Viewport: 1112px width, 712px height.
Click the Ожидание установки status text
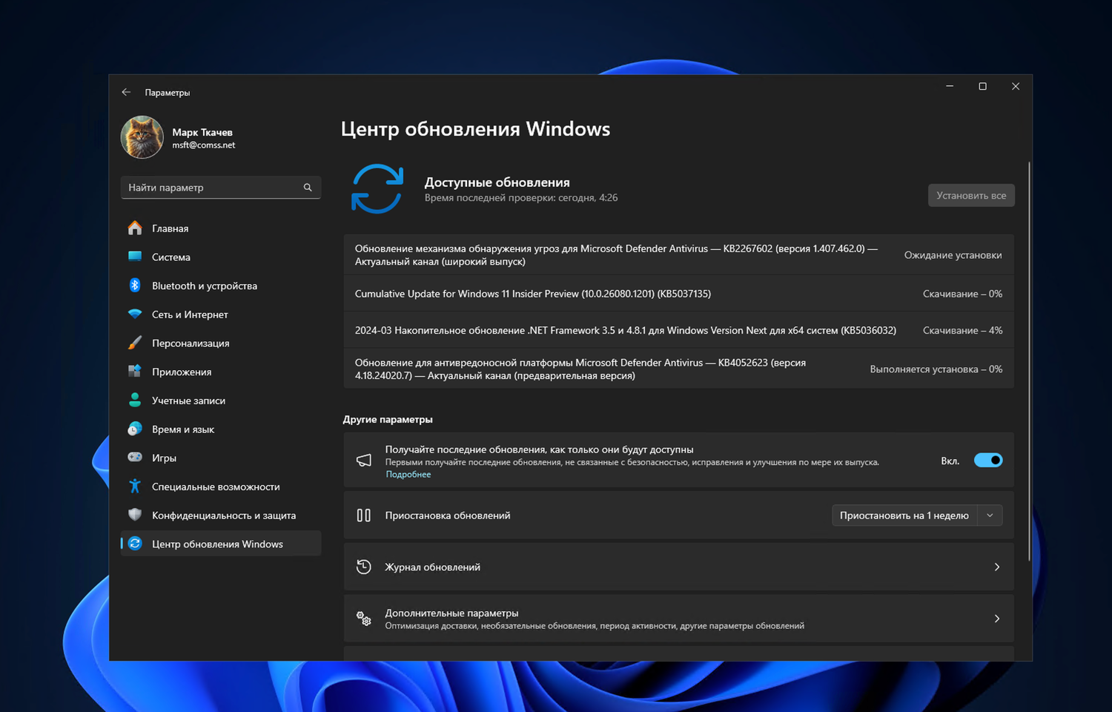[953, 255]
